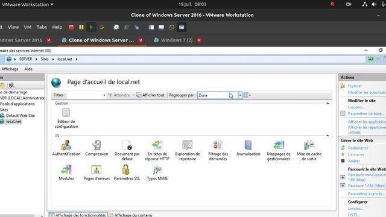Viewport: 386px width, 217px height.
Task: Click Paramètres avancés... link
Action: point(367,194)
